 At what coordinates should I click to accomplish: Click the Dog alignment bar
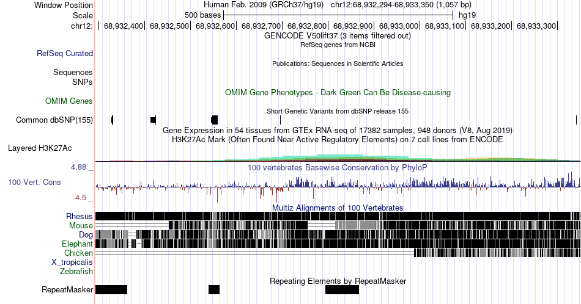click(338, 234)
